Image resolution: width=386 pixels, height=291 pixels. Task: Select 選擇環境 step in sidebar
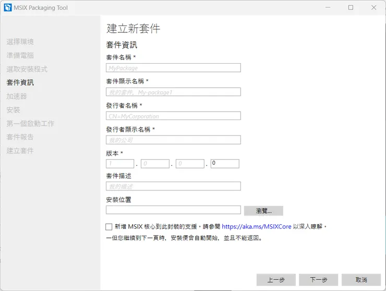point(20,42)
